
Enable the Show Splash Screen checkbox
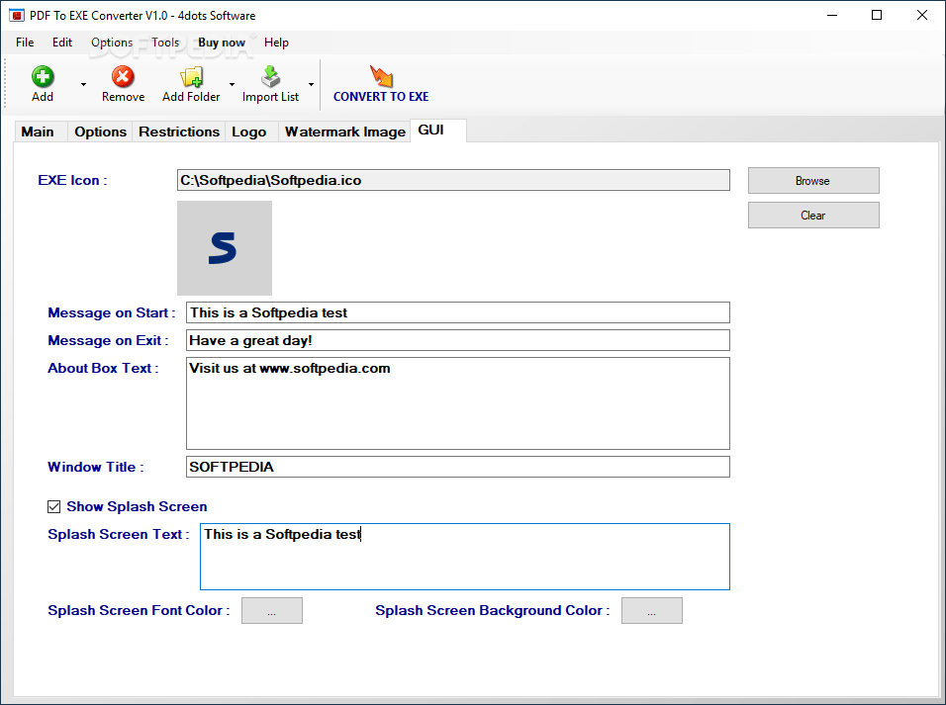coord(54,506)
